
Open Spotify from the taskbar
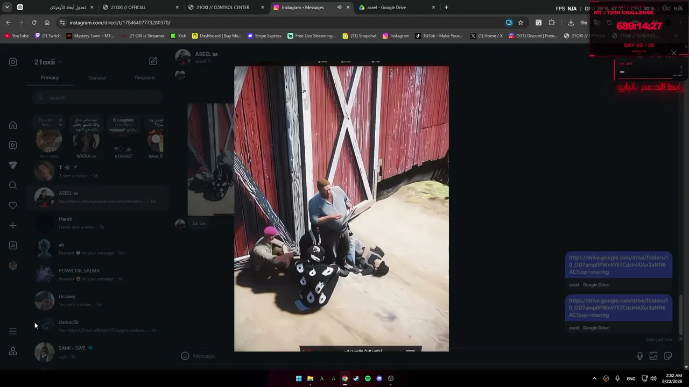point(368,378)
